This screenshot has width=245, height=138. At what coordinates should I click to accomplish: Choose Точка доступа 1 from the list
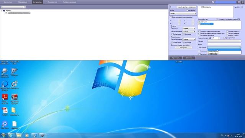pos(224,51)
